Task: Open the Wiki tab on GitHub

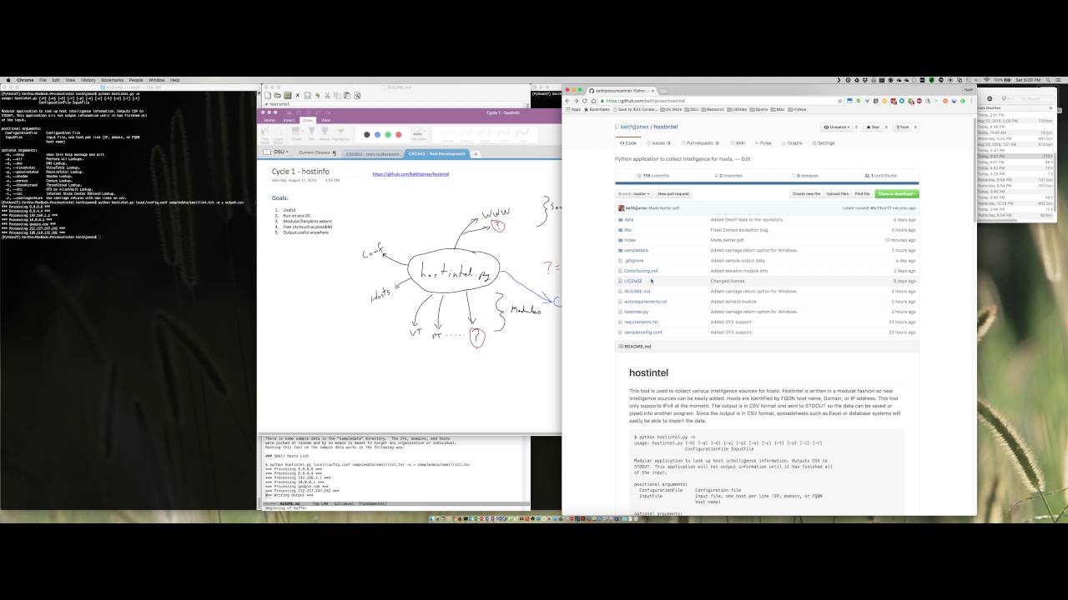Action: click(738, 143)
